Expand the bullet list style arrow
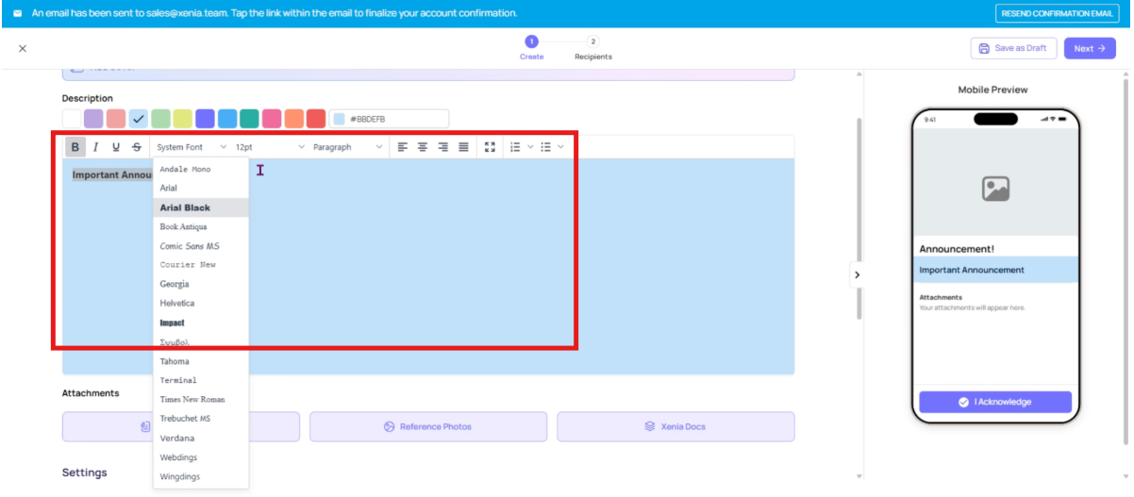Viewport: 1134px width, 497px height. [560, 147]
